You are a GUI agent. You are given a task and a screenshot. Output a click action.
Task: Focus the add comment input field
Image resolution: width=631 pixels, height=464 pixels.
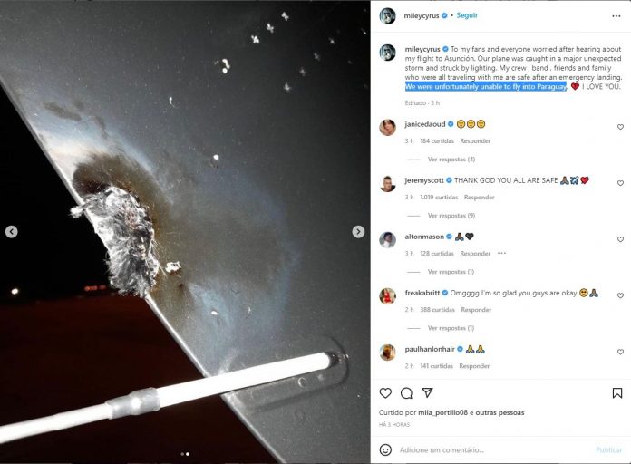(x=495, y=449)
